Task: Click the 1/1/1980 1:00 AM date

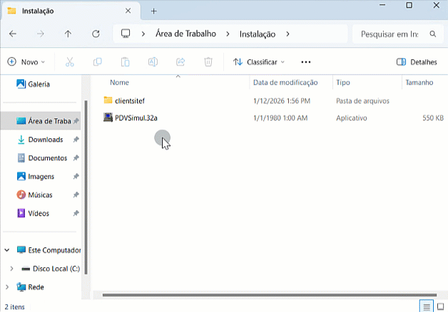Action: (280, 118)
